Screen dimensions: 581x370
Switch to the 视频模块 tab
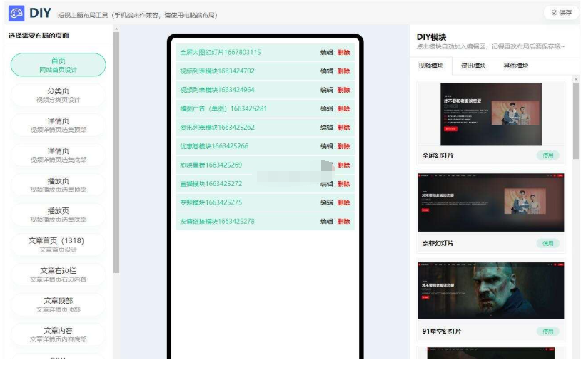[x=431, y=66]
